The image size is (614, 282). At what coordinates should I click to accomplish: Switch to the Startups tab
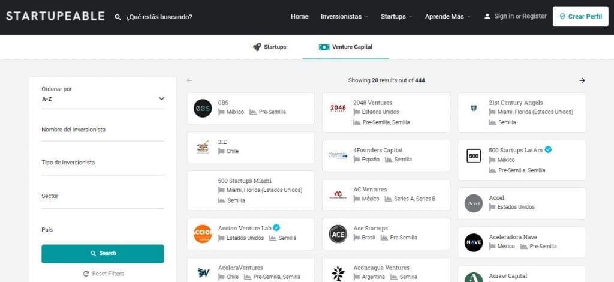click(x=269, y=47)
